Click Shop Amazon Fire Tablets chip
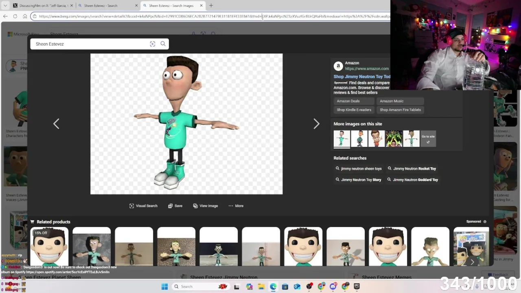This screenshot has width=521, height=293. (400, 110)
